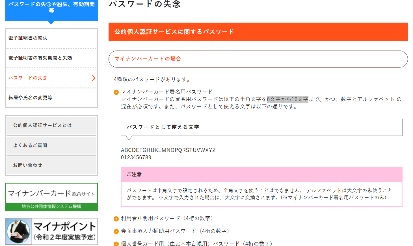Open 電子証明書の紛失 sidebar link
413x246 pixels.
pyautogui.click(x=51, y=38)
